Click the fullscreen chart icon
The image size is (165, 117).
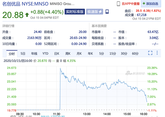(x=150, y=53)
